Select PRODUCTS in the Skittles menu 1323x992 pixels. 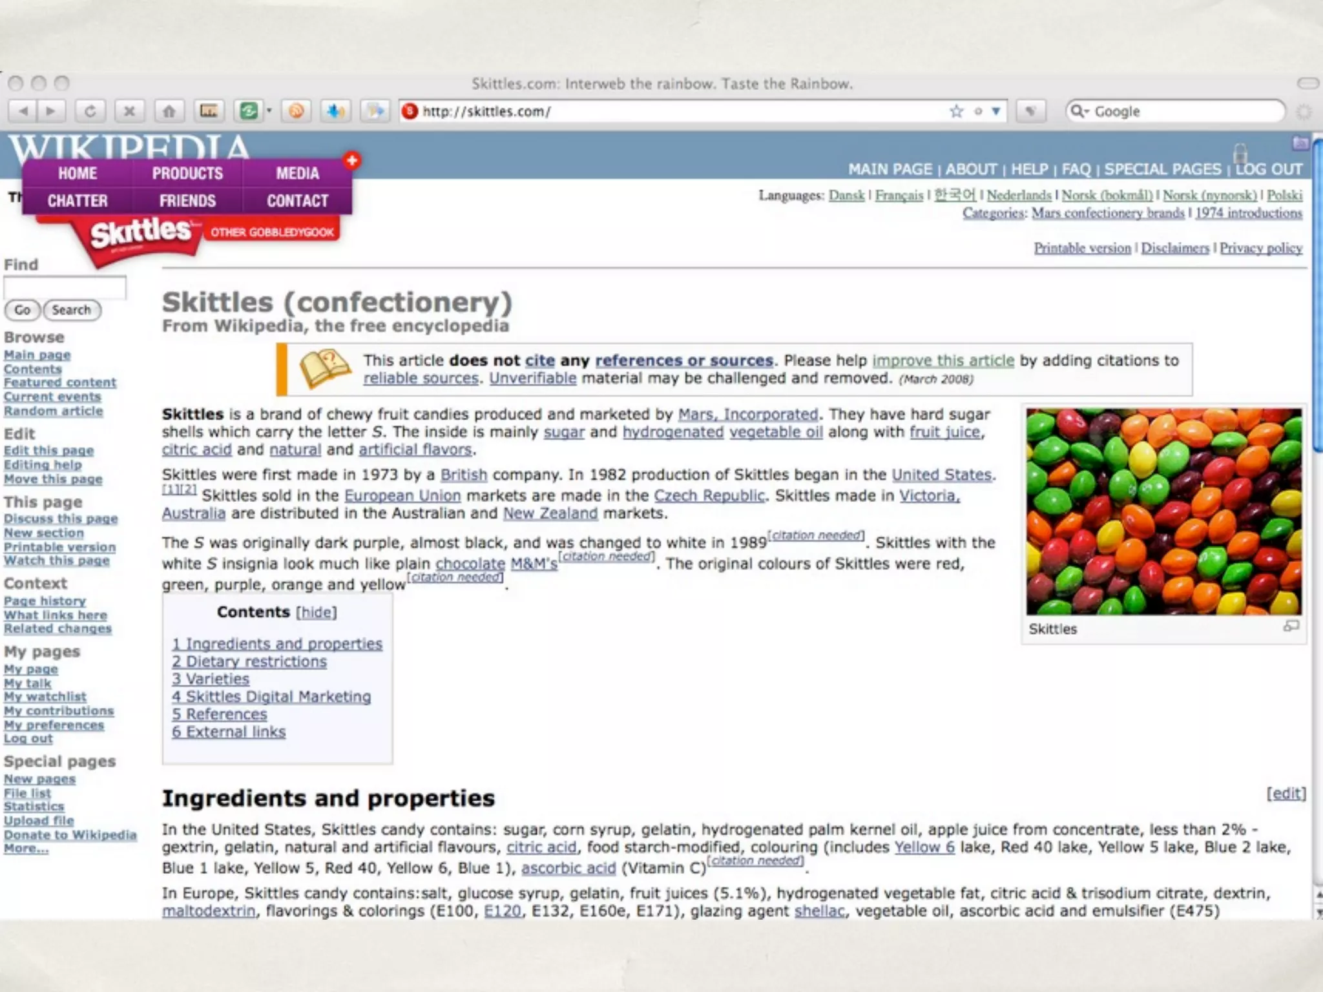[187, 173]
